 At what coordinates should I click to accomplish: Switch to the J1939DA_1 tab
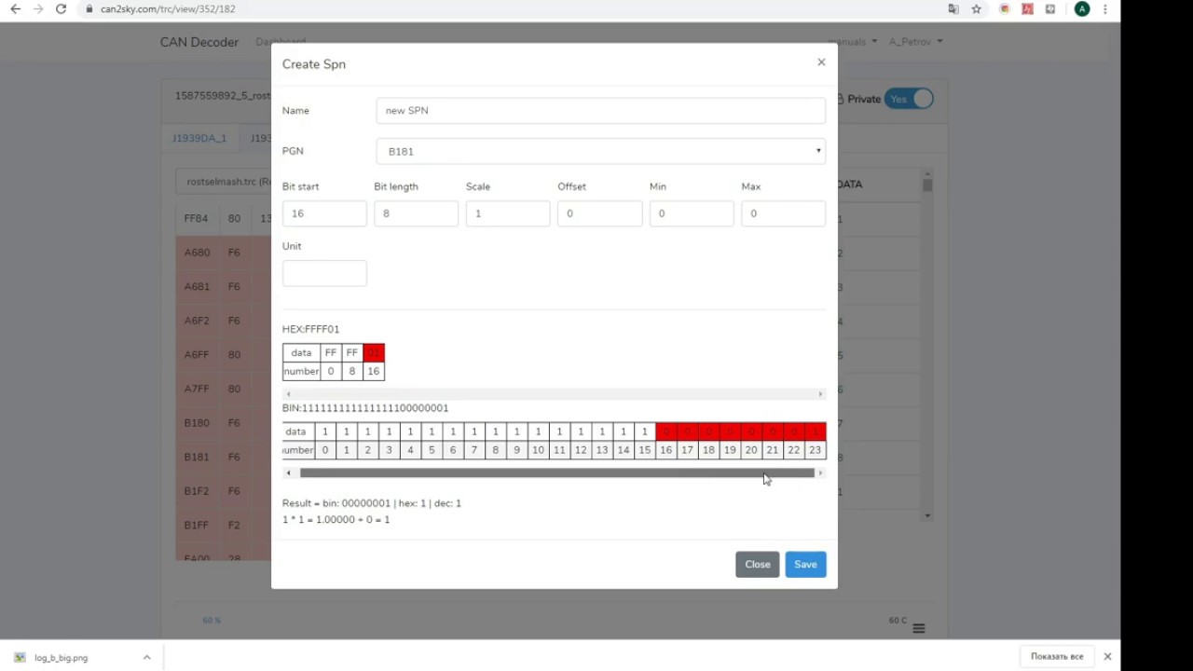tap(199, 138)
